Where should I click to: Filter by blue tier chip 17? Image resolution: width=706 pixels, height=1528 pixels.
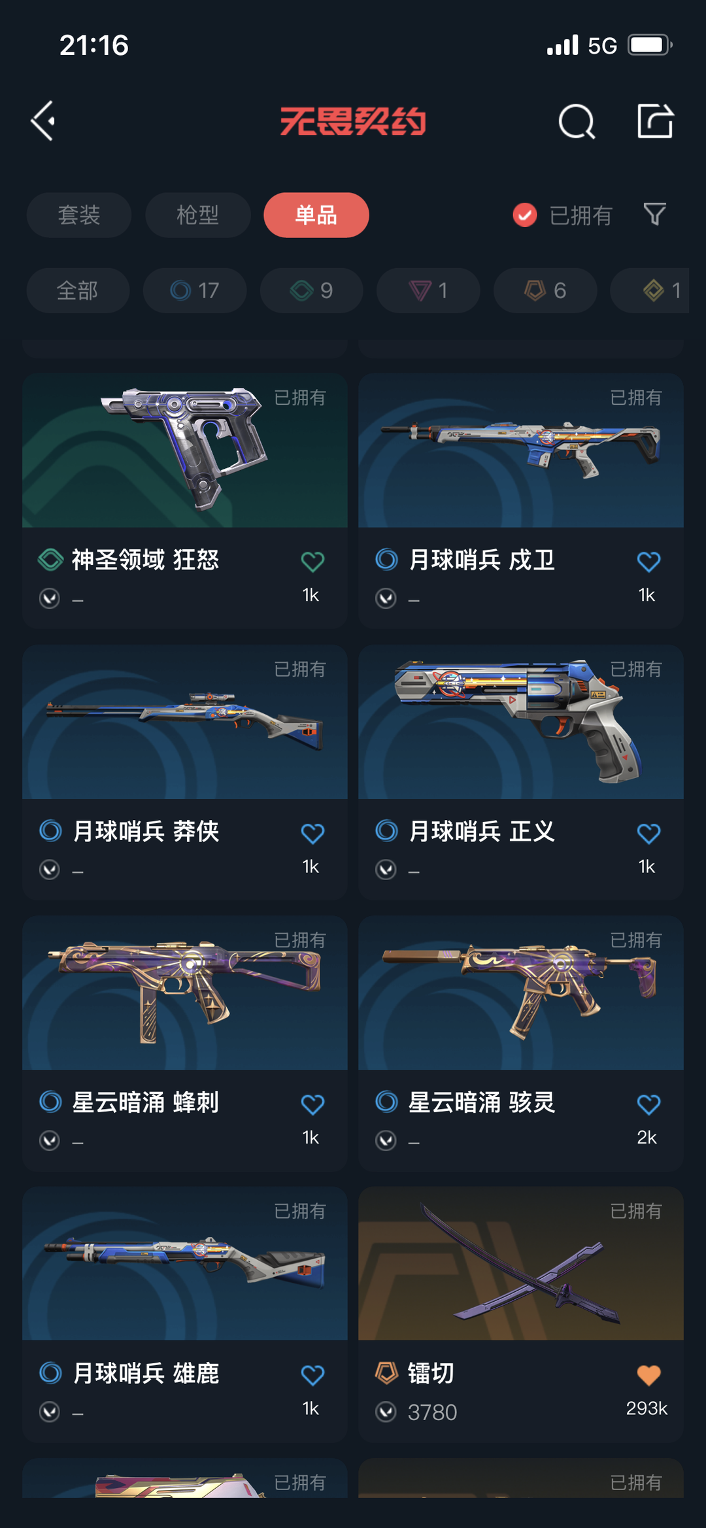point(195,290)
